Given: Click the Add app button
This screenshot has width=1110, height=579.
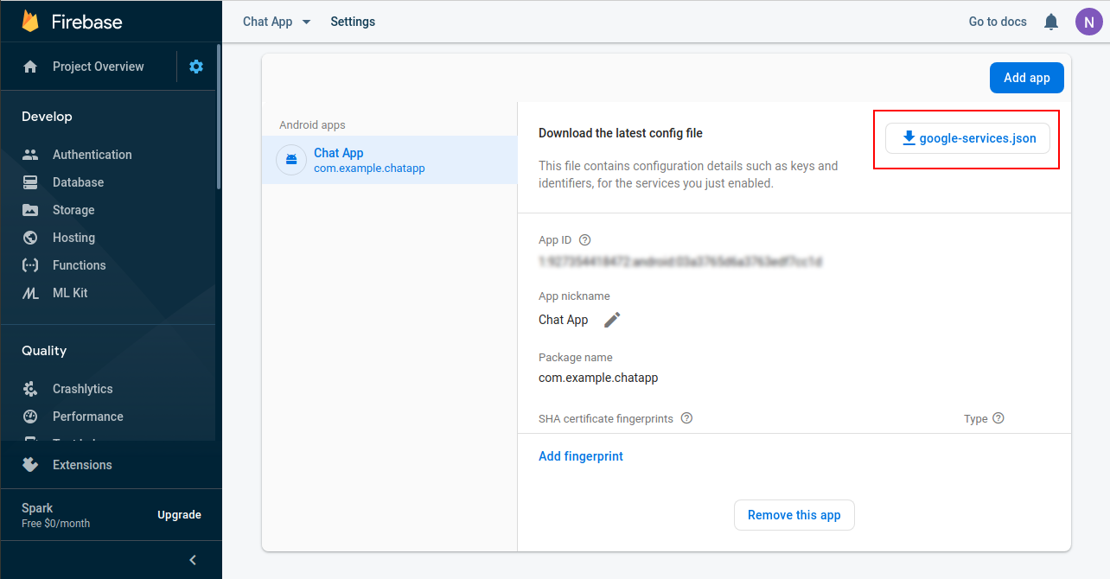Looking at the screenshot, I should coord(1027,78).
